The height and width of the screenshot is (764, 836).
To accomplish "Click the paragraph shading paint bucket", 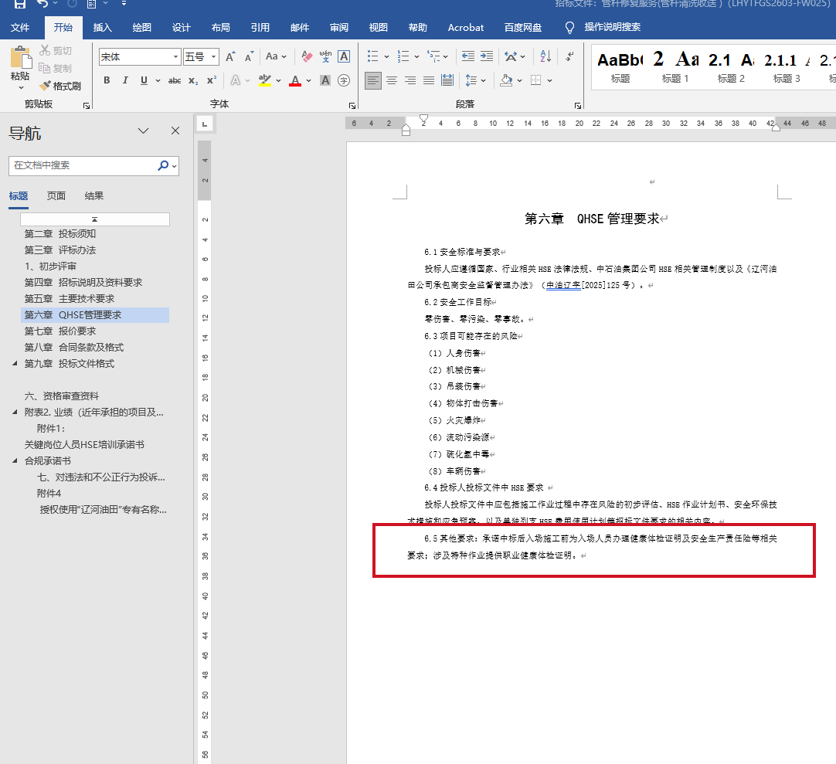I will (x=506, y=80).
